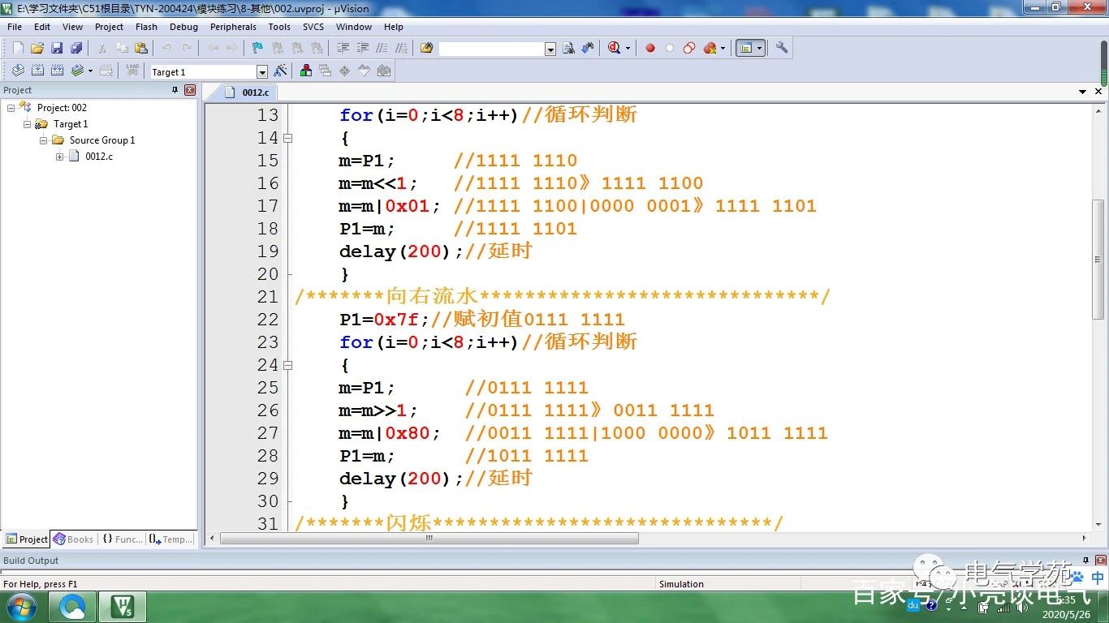The image size is (1109, 623).
Task: Collapse the Source Group 1 tree node
Action: [x=44, y=140]
